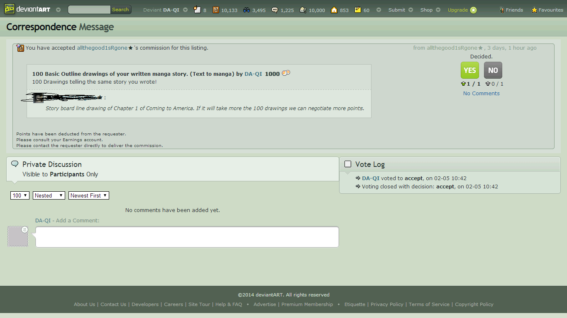Open the watch binoculars icon showing 3,495
The height and width of the screenshot is (318, 567).
254,10
